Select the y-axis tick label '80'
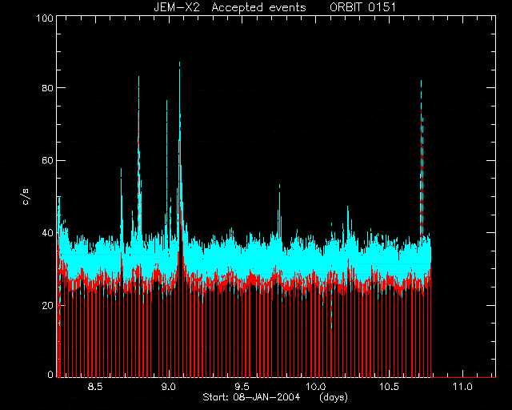512x410 pixels. 47,87
